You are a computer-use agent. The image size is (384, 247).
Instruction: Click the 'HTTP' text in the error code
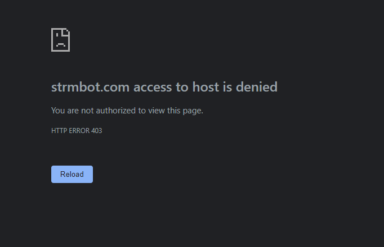pyautogui.click(x=59, y=131)
